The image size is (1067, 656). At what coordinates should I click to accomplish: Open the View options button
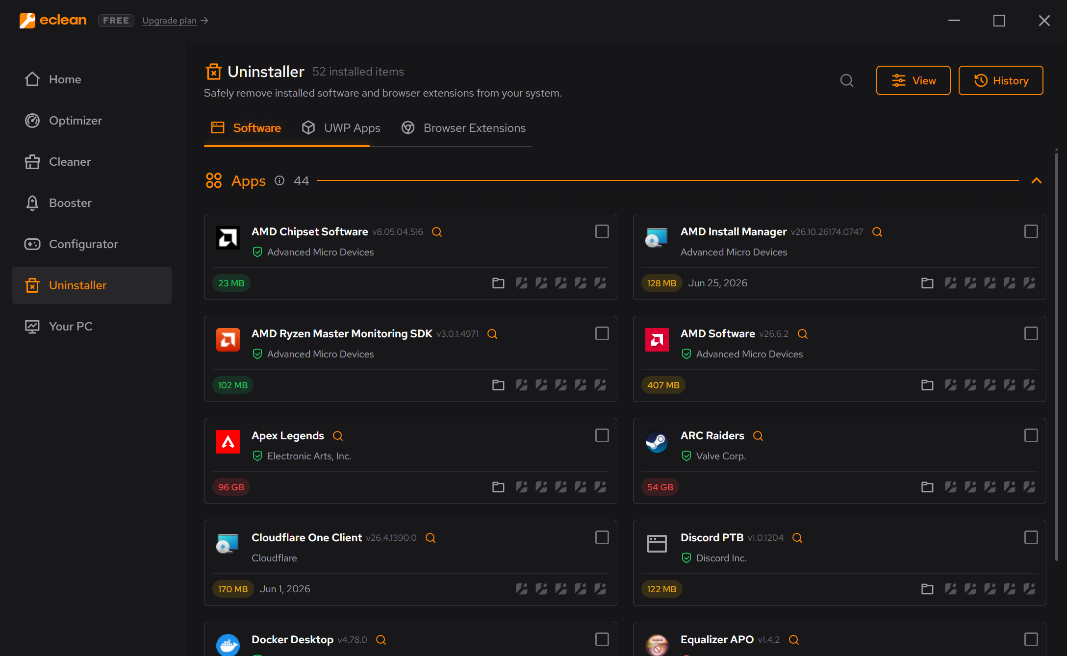[914, 80]
